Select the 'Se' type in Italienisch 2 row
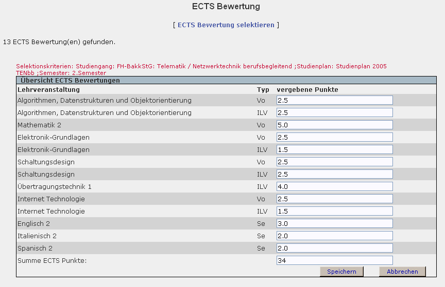 [x=261, y=236]
